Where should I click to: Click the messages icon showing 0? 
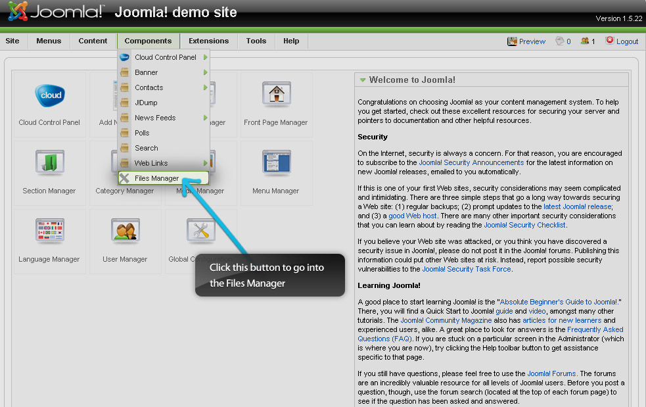pyautogui.click(x=559, y=41)
